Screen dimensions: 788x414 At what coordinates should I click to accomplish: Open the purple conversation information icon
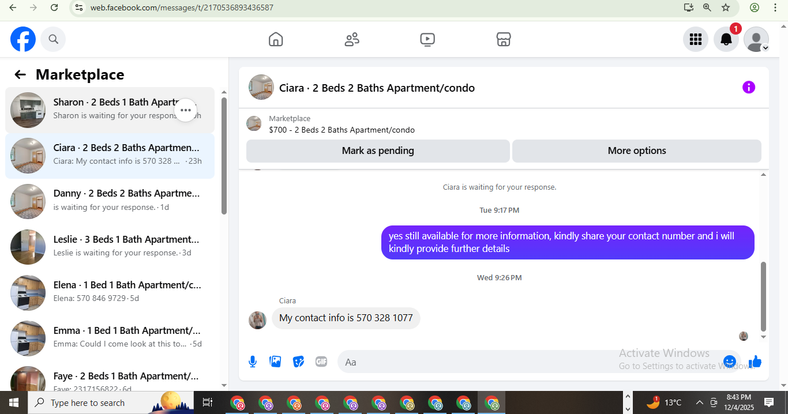click(x=749, y=88)
